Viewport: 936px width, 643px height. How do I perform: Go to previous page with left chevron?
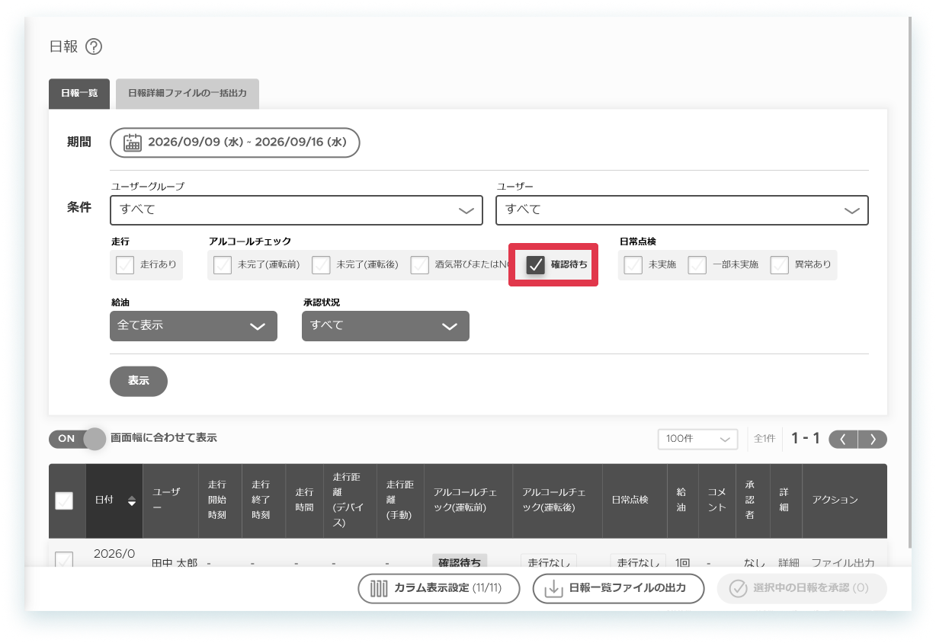[x=843, y=439]
